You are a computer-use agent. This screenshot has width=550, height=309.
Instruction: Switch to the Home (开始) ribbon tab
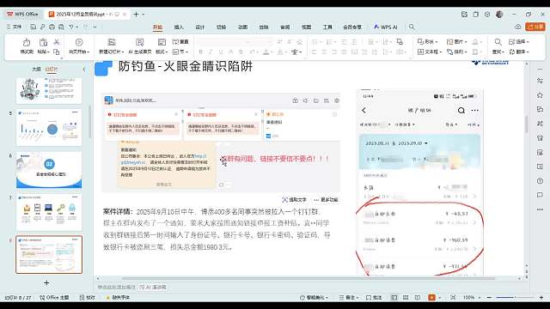(157, 27)
